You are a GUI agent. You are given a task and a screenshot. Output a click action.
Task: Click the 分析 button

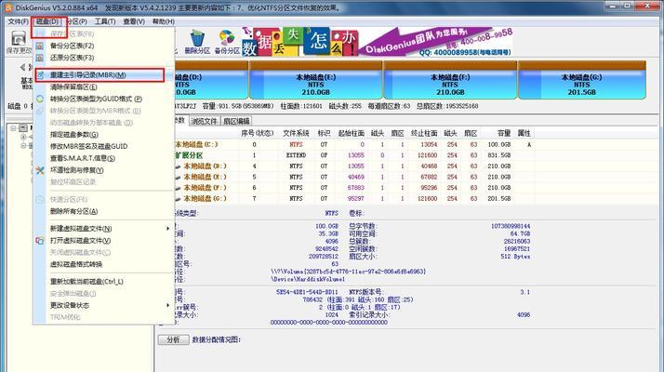(174, 339)
